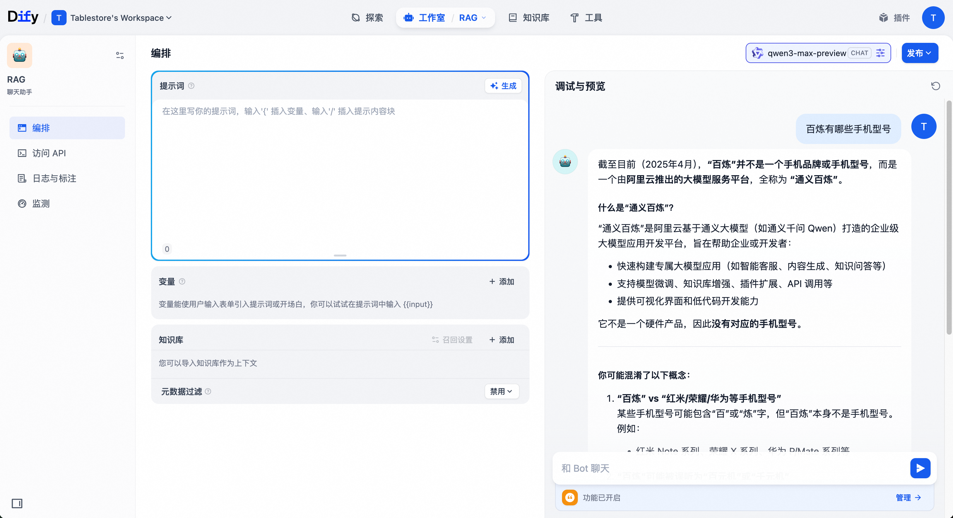This screenshot has height=518, width=953.
Task: Open the 插件 plugins icon
Action: [884, 18]
